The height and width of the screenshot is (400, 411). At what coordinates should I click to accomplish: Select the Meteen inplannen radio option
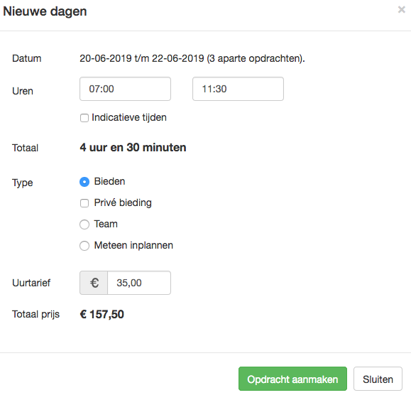pos(84,246)
